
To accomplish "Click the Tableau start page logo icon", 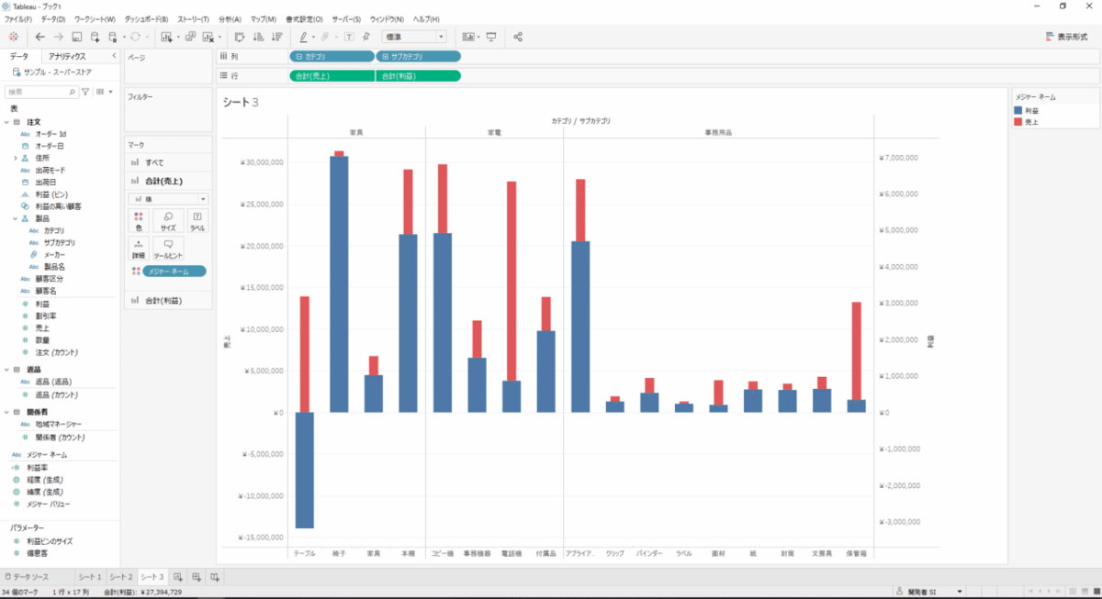I will click(x=13, y=37).
